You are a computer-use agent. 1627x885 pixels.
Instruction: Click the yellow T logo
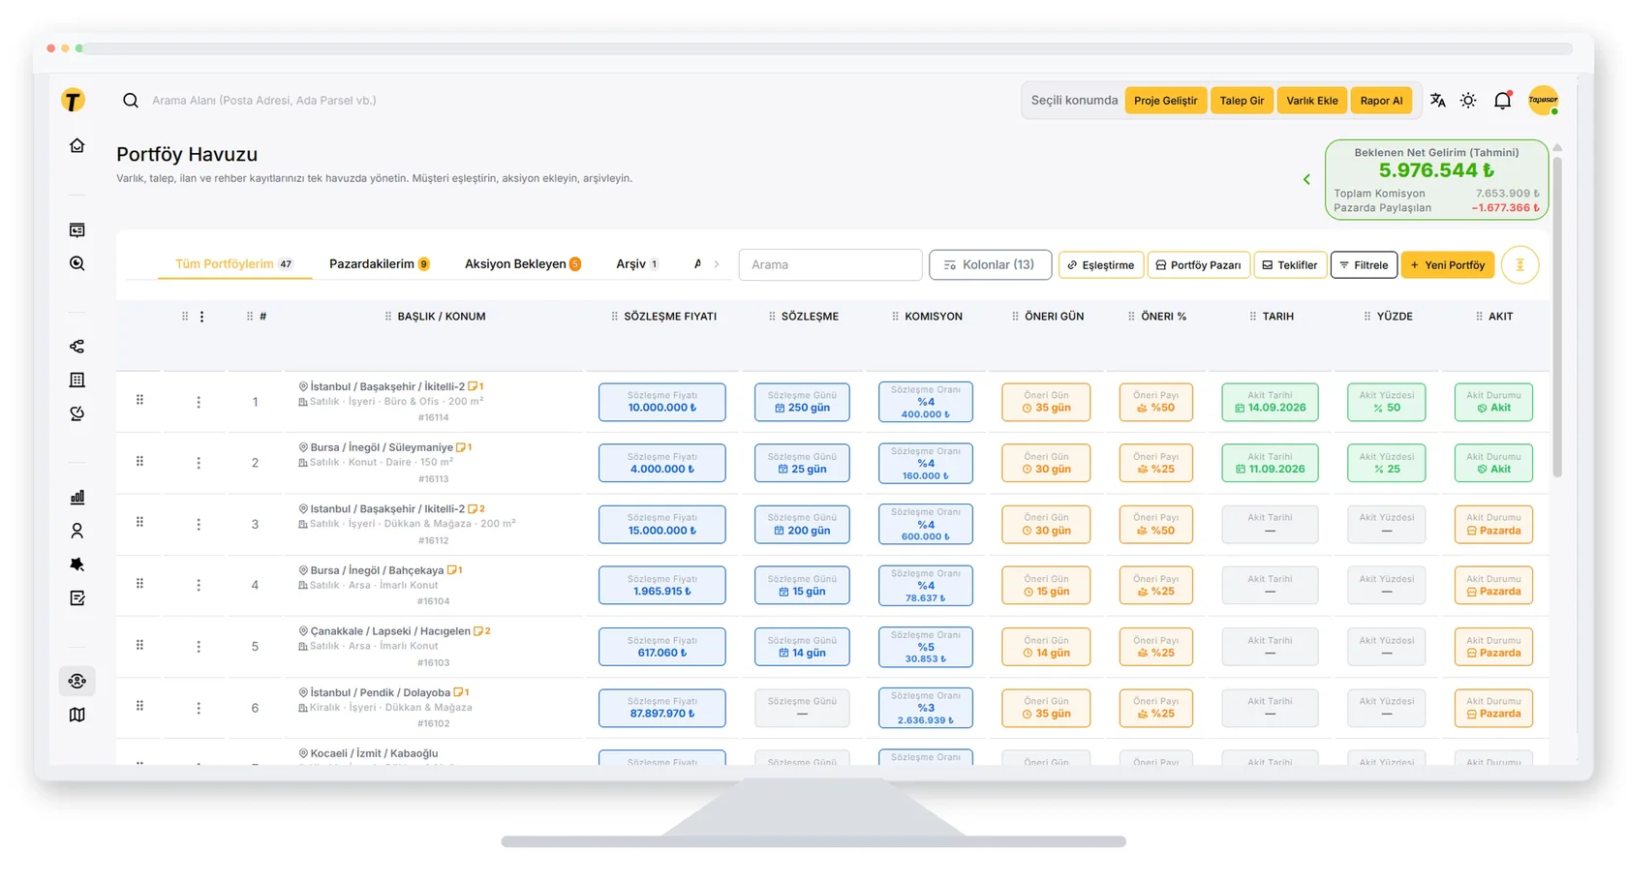[x=73, y=100]
